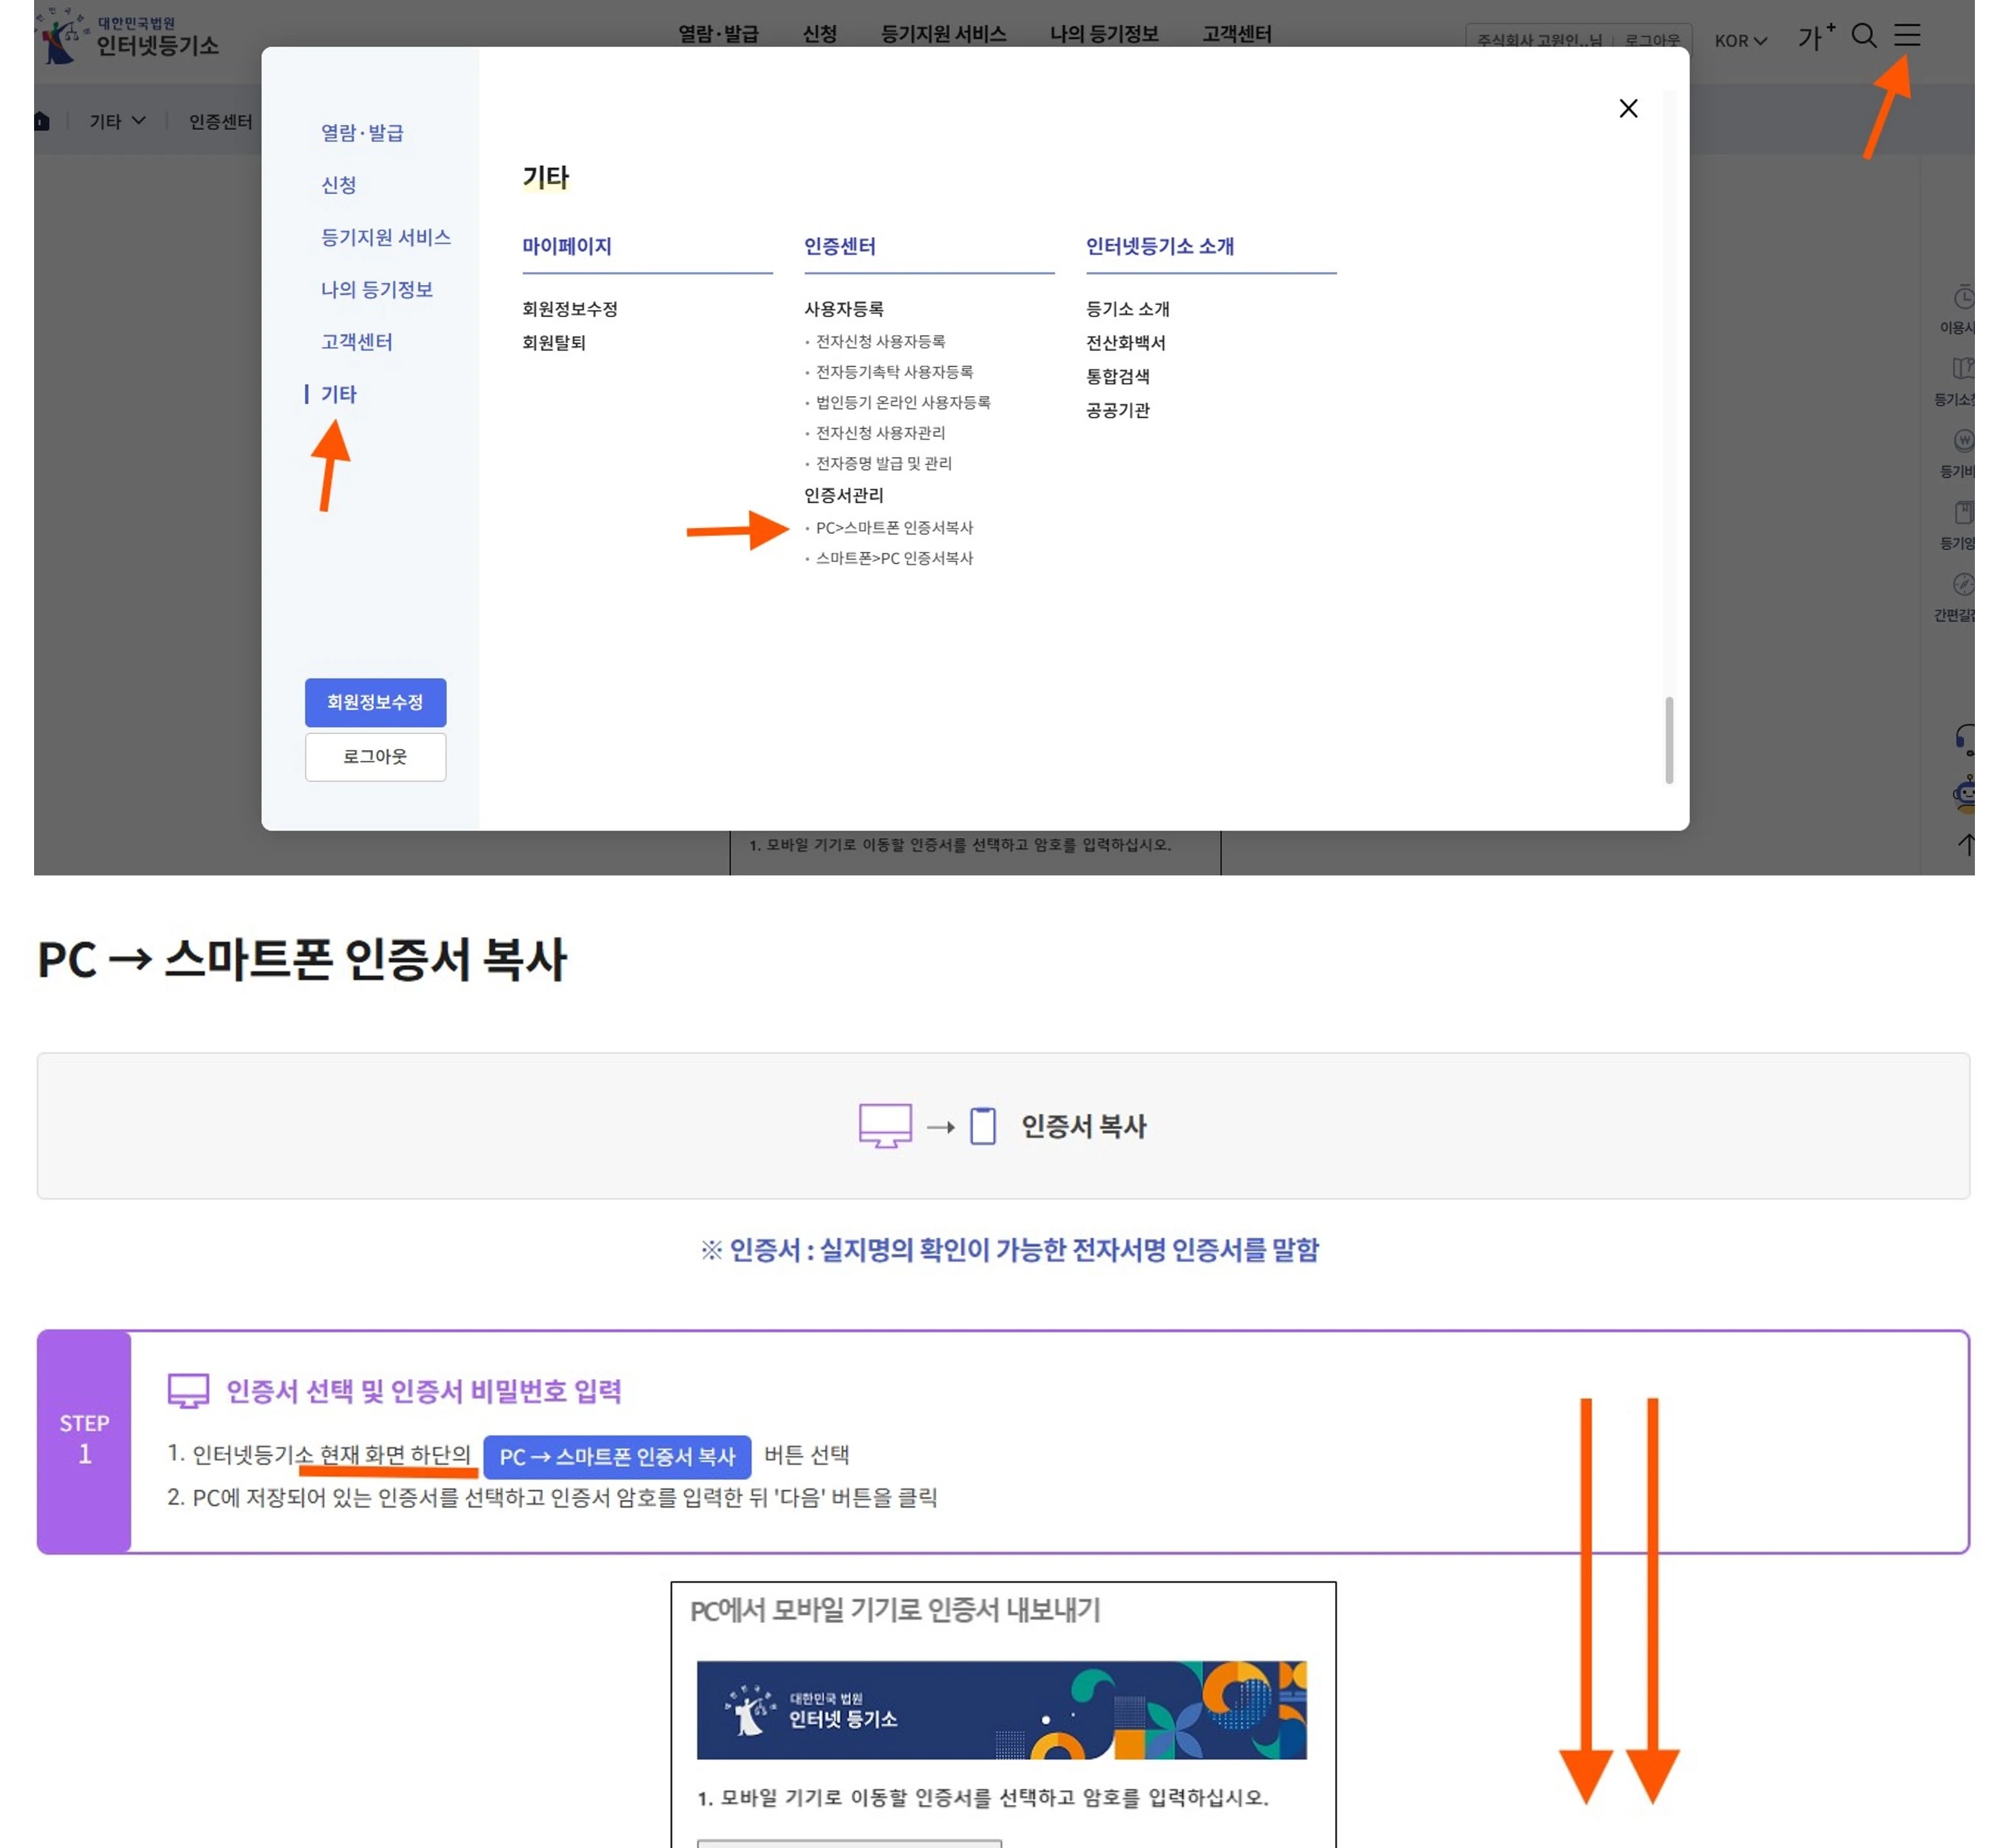The image size is (2009, 1848).
Task: Close the sitemap menu with X
Action: pos(1628,108)
